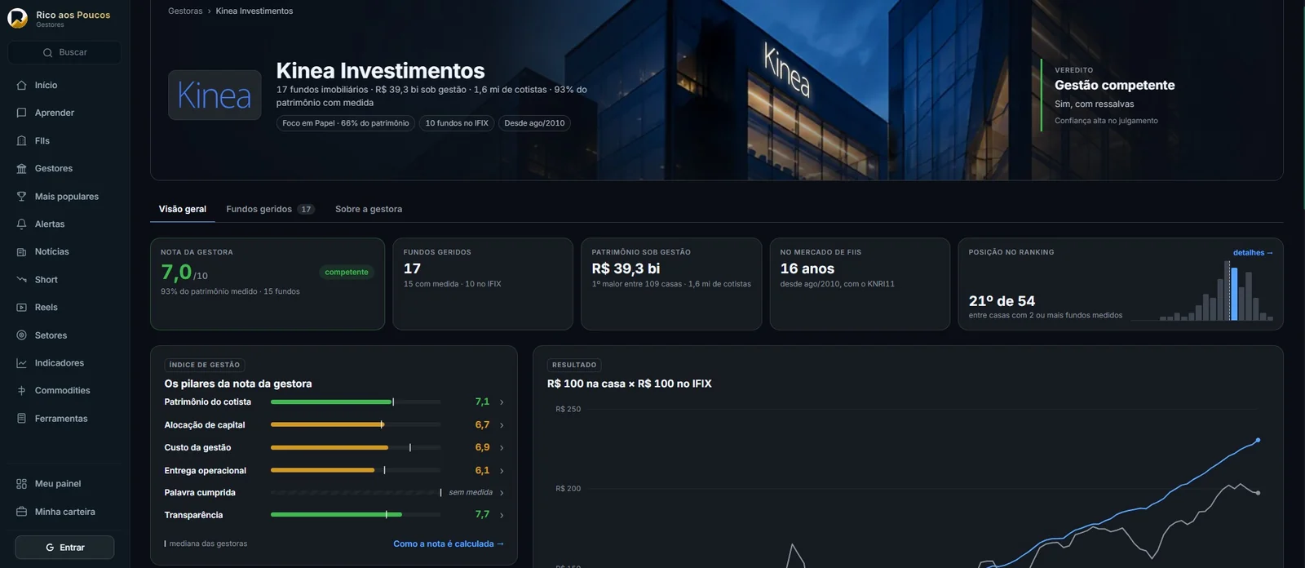Screen dimensions: 1305x568
Task: Click the Ferramentas calculator icon
Action: 22,418
